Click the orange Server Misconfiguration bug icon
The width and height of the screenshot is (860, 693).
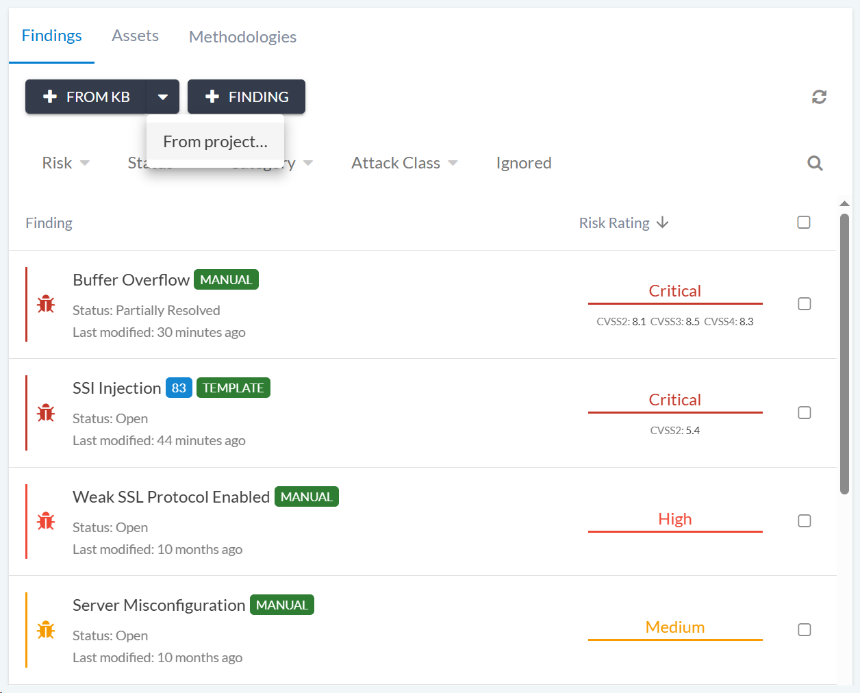[46, 630]
